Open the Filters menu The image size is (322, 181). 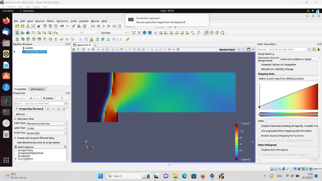coord(50,21)
